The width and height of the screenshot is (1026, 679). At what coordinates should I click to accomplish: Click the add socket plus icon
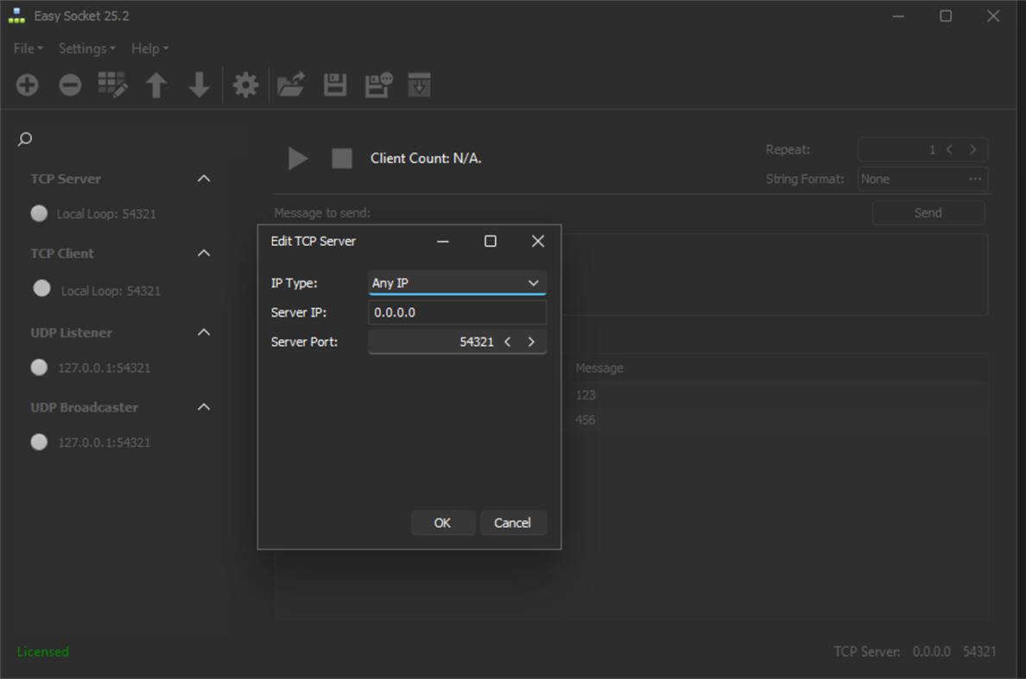tap(27, 85)
